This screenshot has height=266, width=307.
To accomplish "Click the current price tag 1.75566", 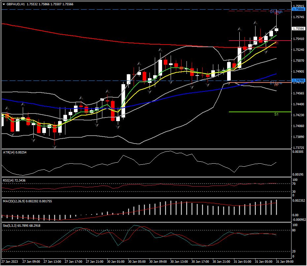I will pyautogui.click(x=298, y=29).
